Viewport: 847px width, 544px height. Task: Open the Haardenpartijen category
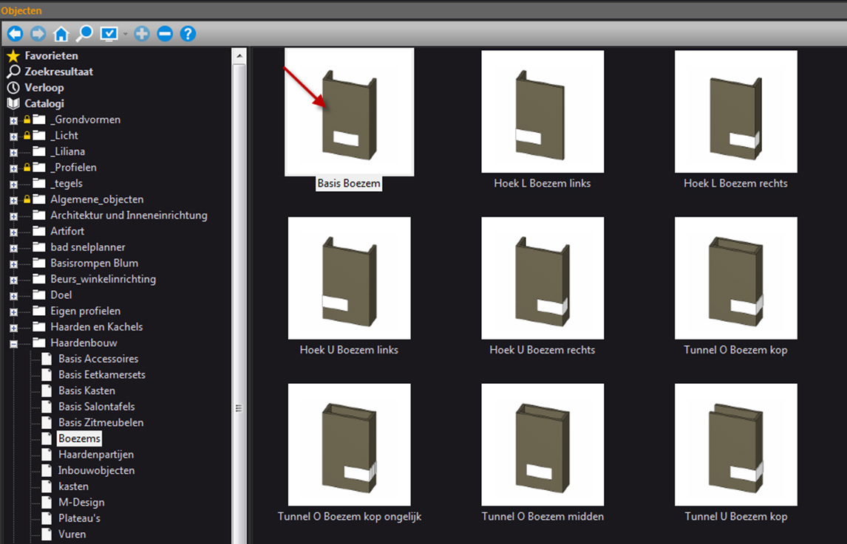98,454
